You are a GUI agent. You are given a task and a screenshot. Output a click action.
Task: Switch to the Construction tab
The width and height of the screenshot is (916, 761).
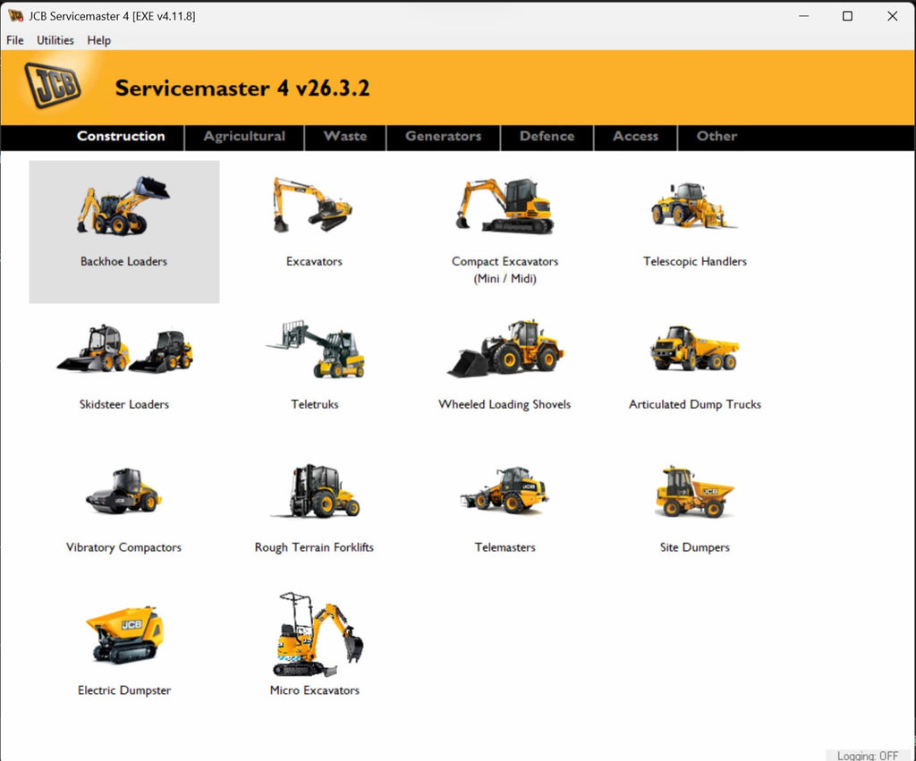point(121,136)
